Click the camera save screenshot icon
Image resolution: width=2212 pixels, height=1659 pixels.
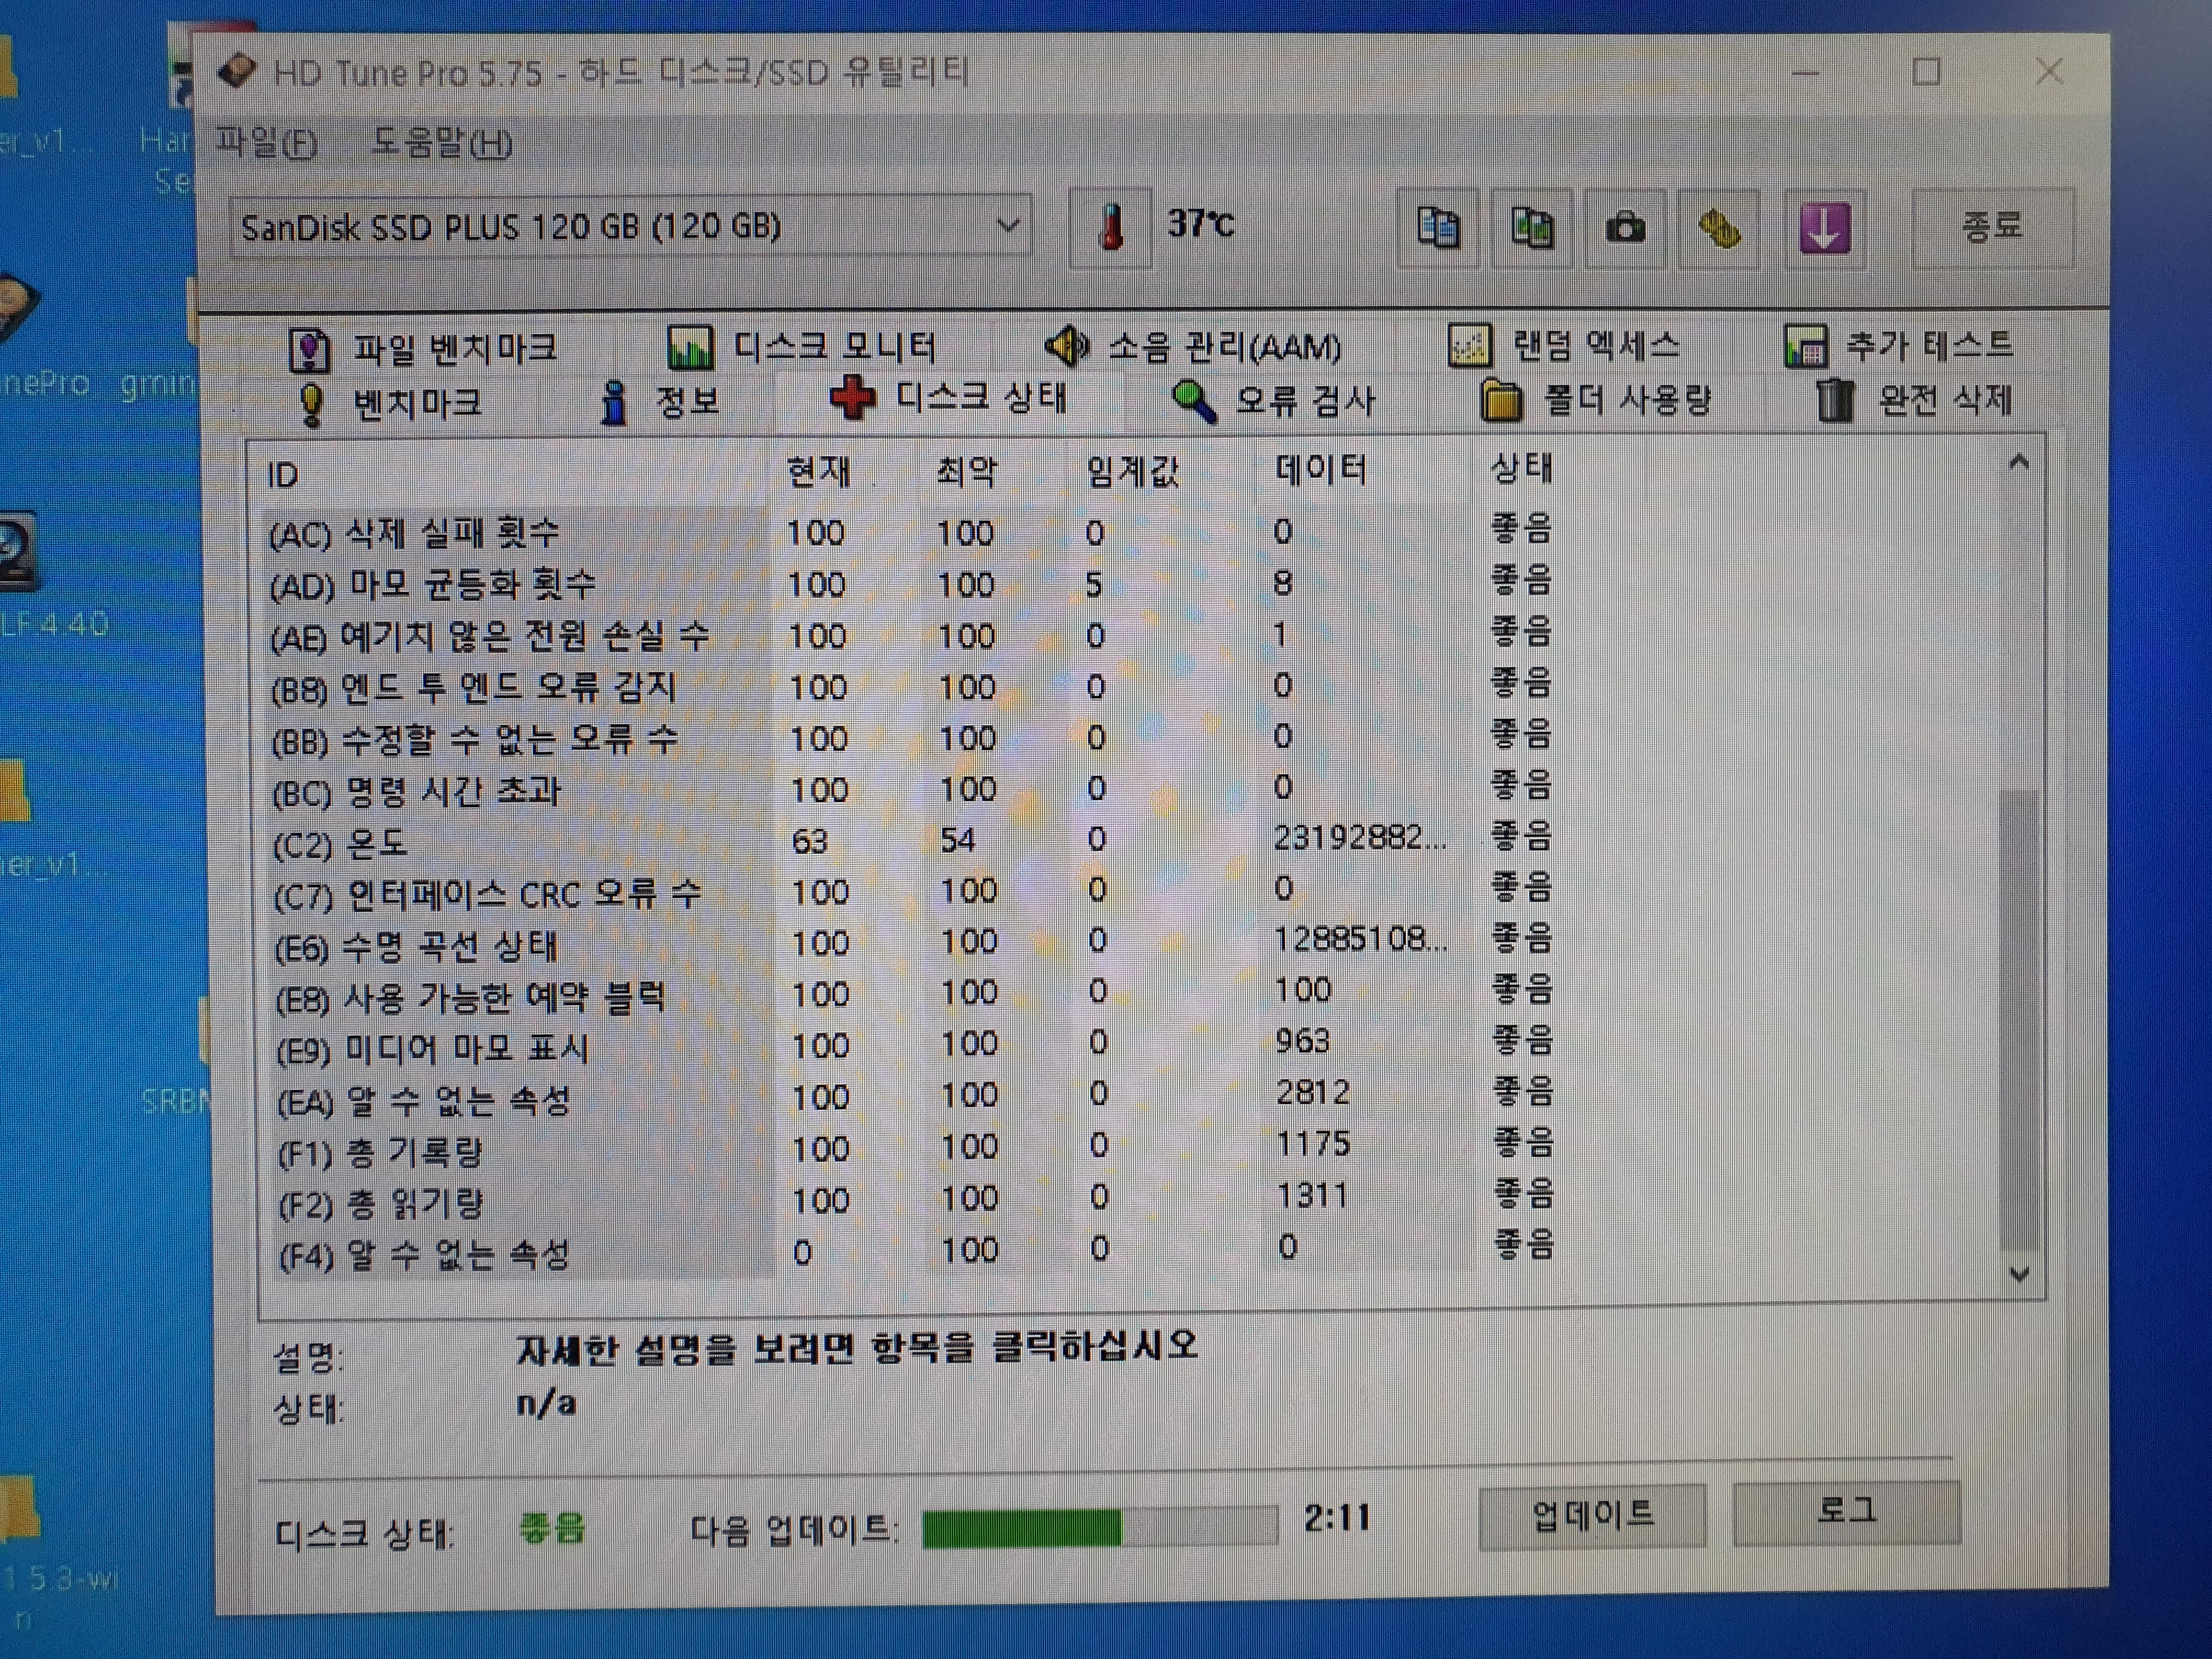1625,228
